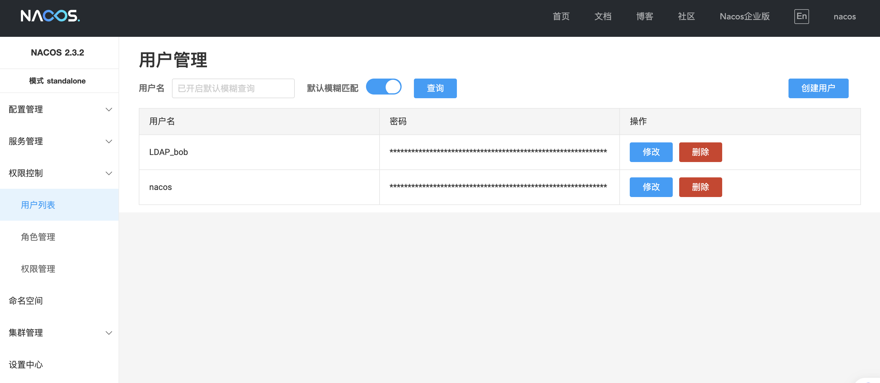The width and height of the screenshot is (880, 383).
Task: Open 命名空间 in the sidebar
Action: [25, 301]
